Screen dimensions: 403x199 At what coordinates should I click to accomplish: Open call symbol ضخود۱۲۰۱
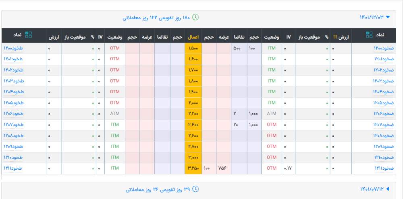(384, 59)
